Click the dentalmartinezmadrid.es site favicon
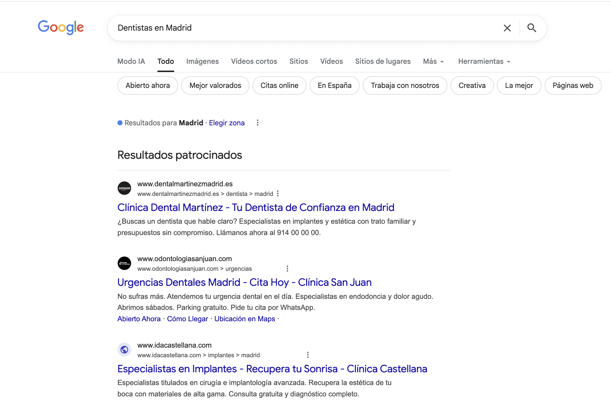This screenshot has width=611, height=410. click(124, 188)
